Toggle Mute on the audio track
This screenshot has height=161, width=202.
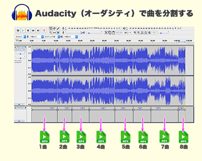17,50
